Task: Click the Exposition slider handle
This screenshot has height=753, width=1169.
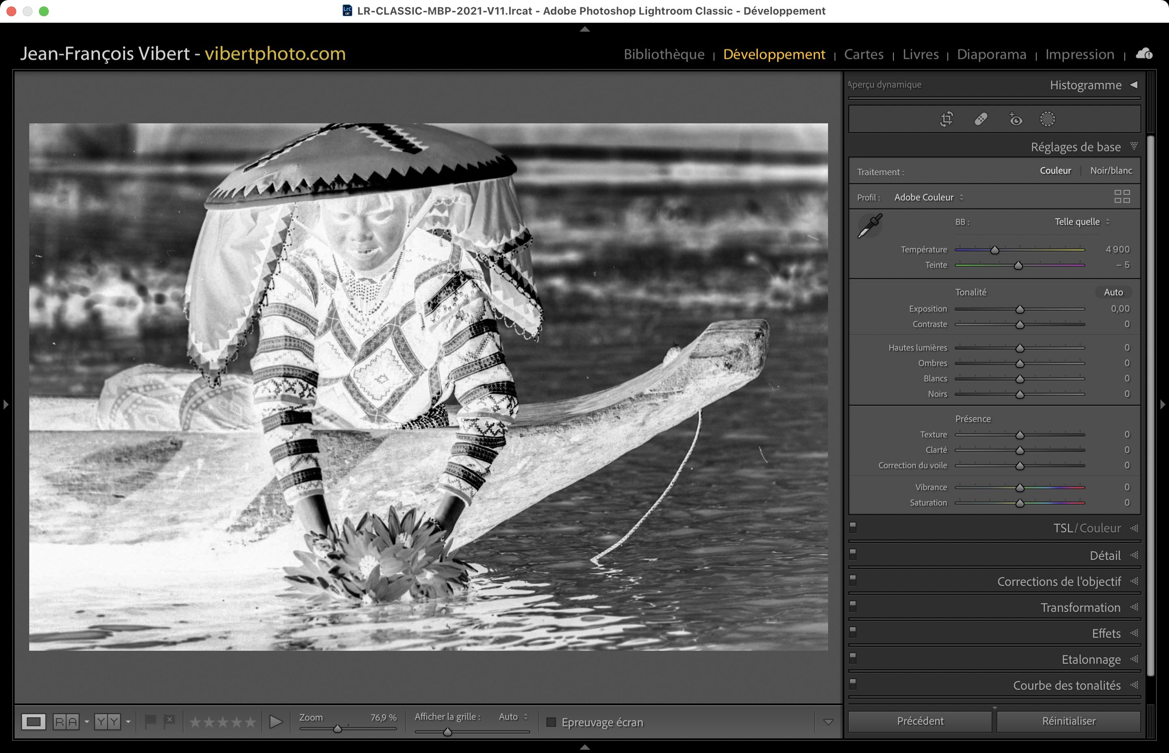Action: pyautogui.click(x=1020, y=310)
